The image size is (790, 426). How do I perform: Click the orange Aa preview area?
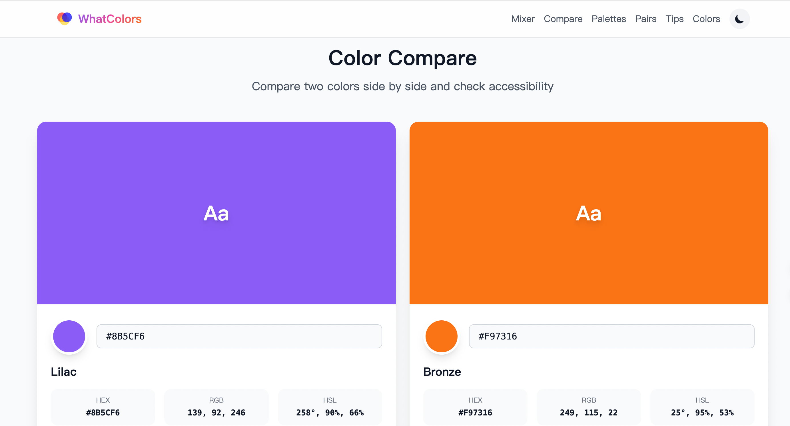[588, 213]
